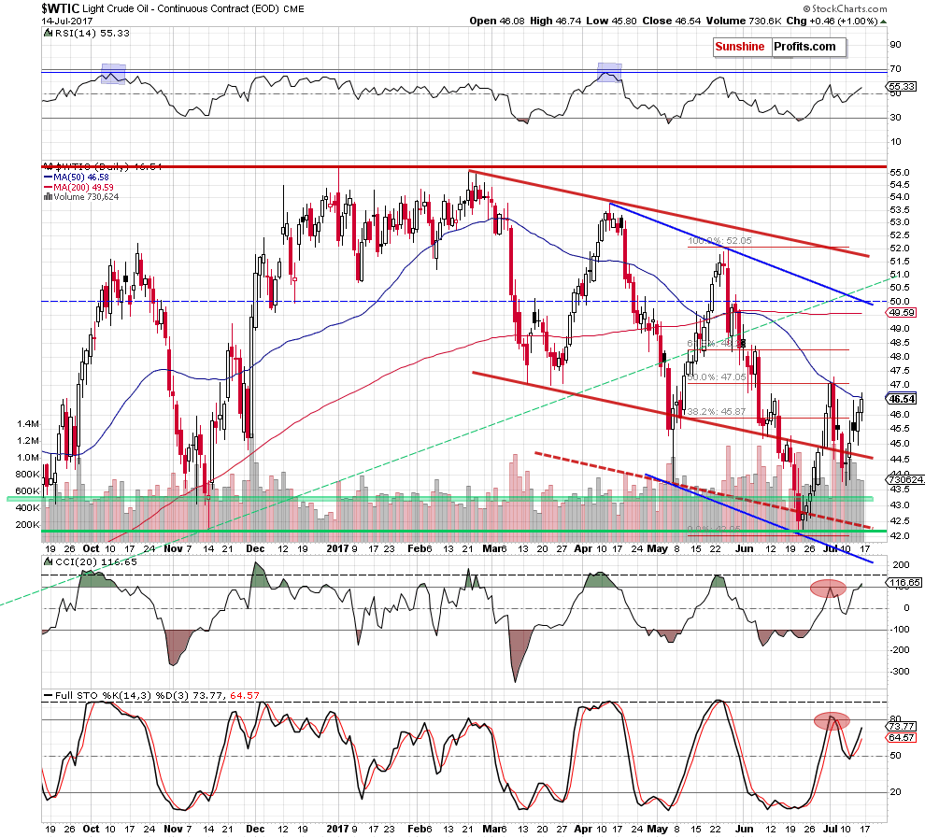The image size is (925, 838).
Task: Click the Low 45.80 value in the header
Action: pyautogui.click(x=611, y=21)
